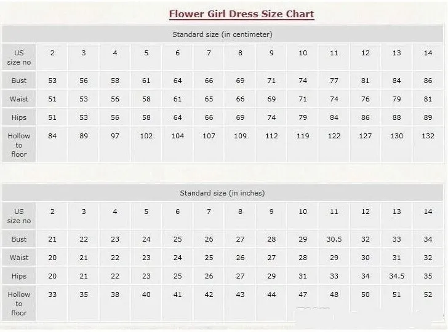Viewport: 448px width, 332px height.
Task: Select US size 14 in centimeter table
Action: [428, 57]
